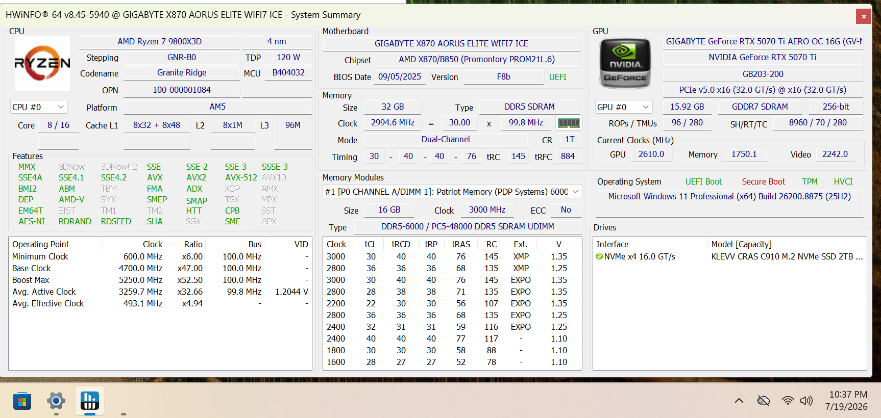Click the cloud sync disabled tray icon
Viewport: 881px width, 418px height.
(x=764, y=401)
